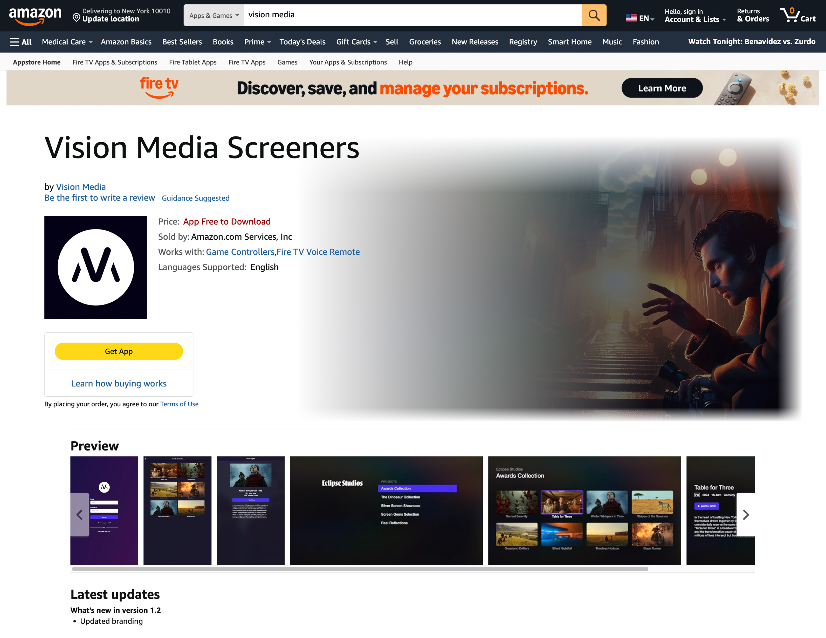Viewport: 826px width, 638px height.
Task: Open the shopping cart icon
Action: 797,16
